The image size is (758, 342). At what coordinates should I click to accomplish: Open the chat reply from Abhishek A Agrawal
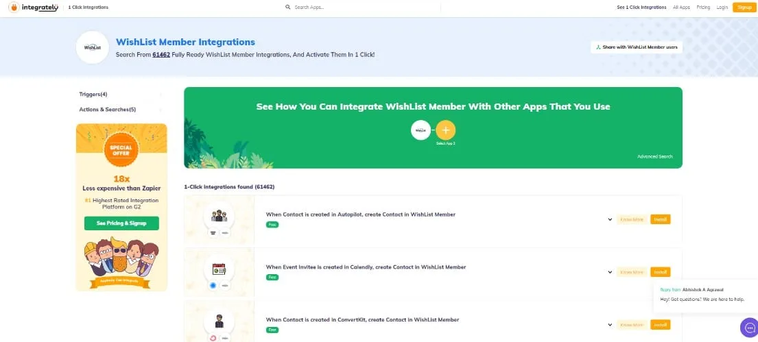705,295
